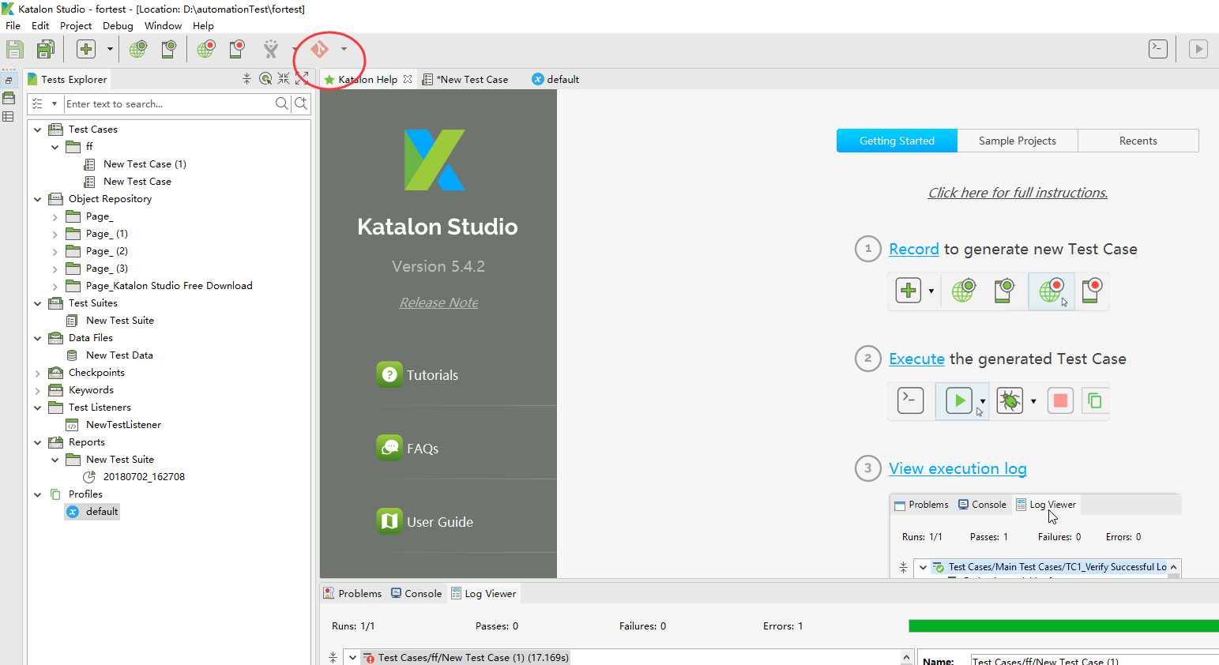Select 'New Test Data' in Data Files

coord(119,355)
